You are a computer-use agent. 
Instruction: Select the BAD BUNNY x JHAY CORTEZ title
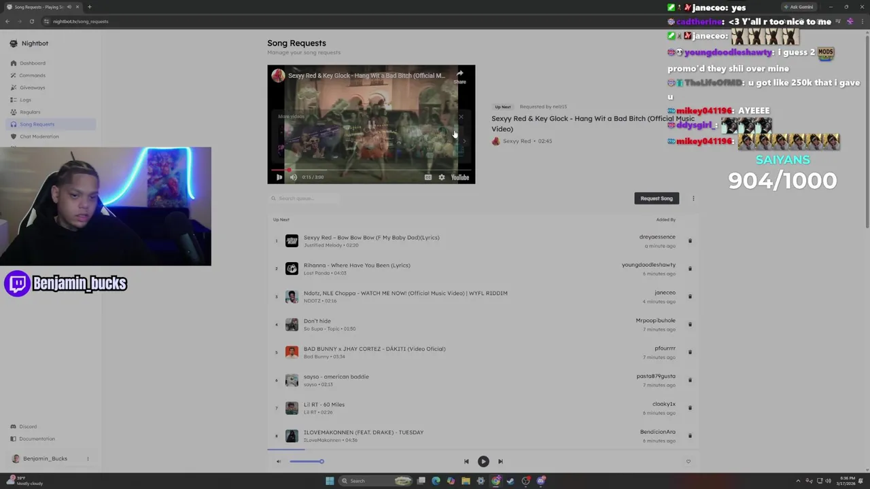[375, 349]
